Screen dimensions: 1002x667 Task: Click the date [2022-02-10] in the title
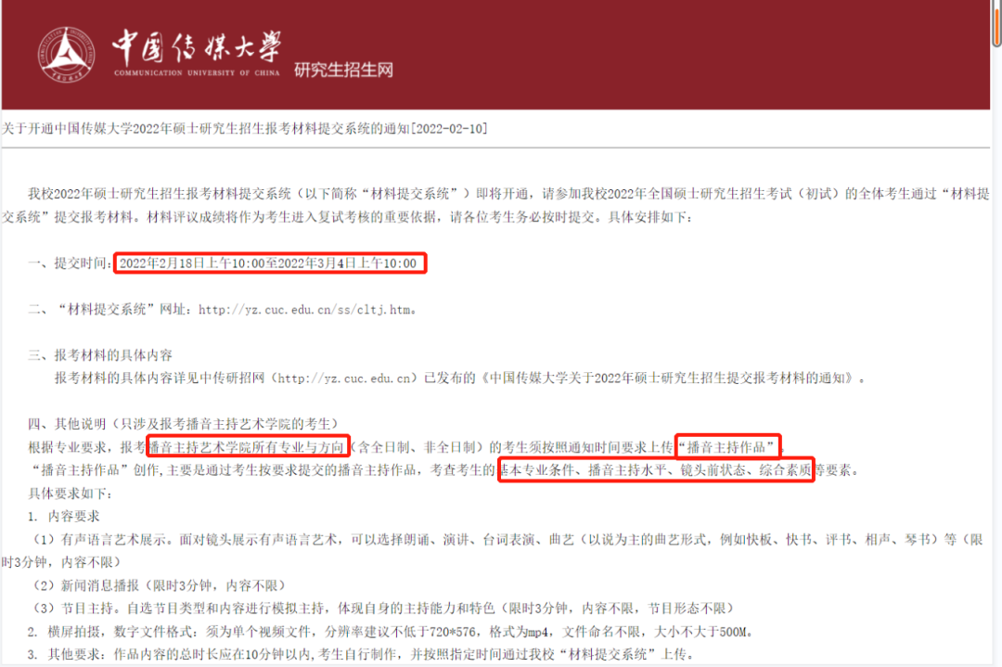449,128
